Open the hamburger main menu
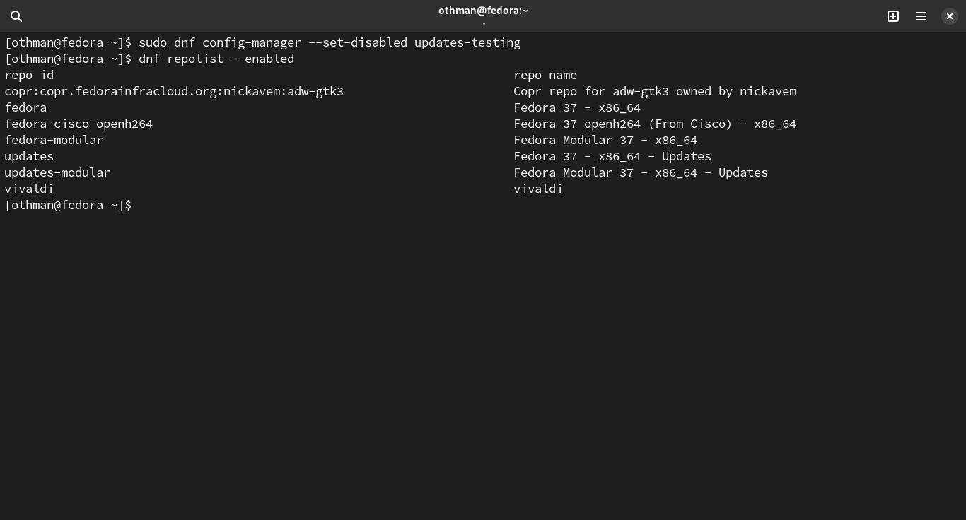 (921, 16)
